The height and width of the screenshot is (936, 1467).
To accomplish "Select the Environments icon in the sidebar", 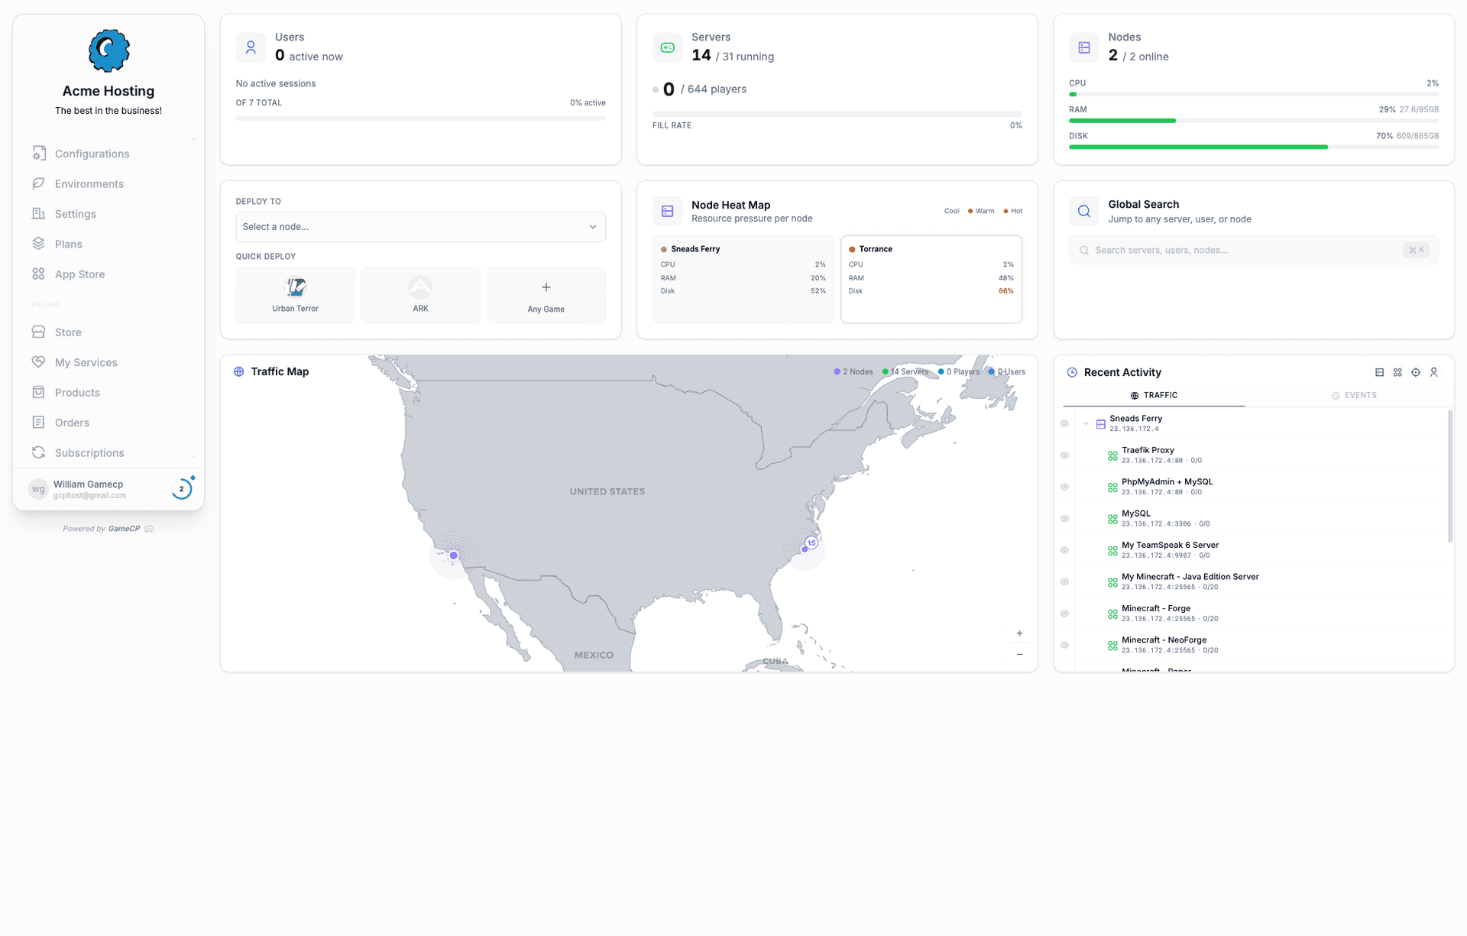I will coord(39,183).
